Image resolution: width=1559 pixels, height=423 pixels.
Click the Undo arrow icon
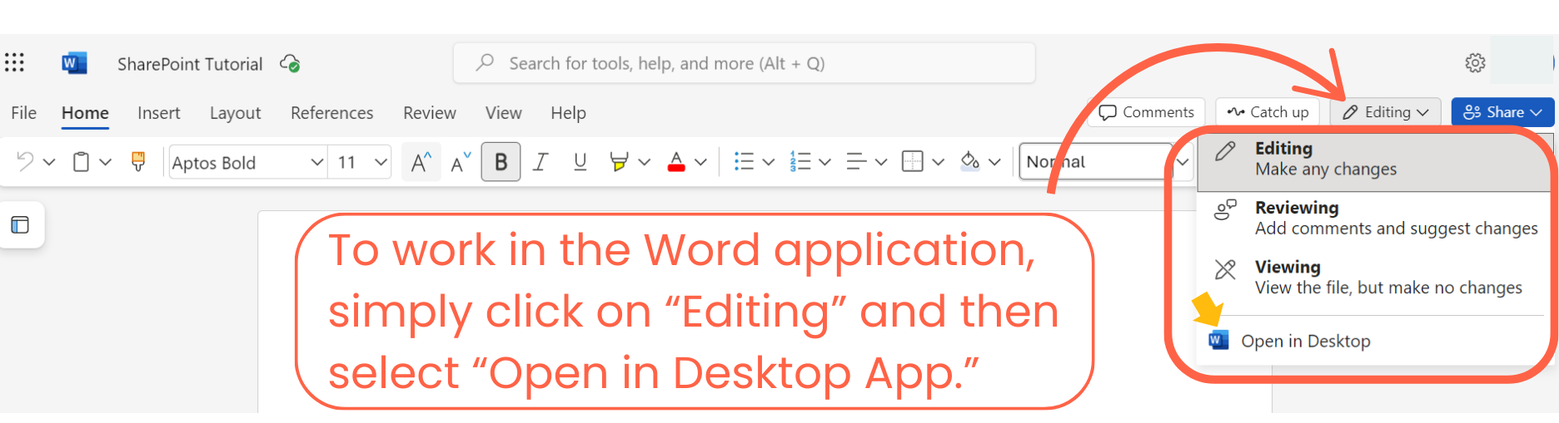point(25,162)
